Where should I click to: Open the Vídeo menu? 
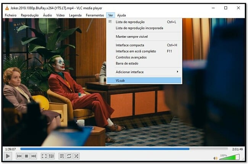(60, 15)
